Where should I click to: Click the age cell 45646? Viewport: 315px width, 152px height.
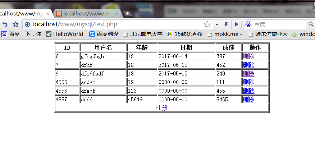(x=142, y=100)
